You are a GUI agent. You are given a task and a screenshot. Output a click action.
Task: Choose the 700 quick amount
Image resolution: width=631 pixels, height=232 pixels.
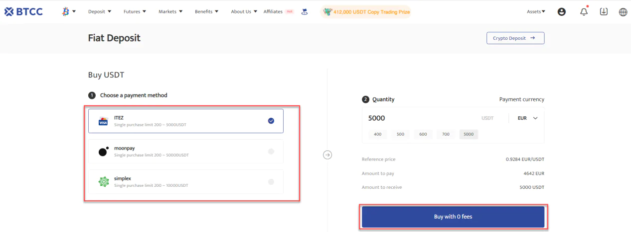tap(446, 134)
